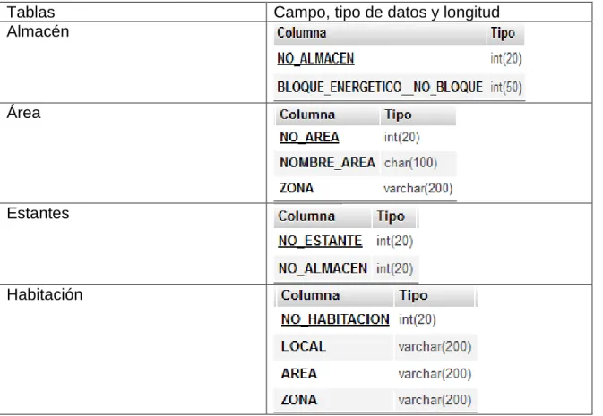Select ZONA field in Habitación table
This screenshot has height=416, width=603.
(298, 400)
